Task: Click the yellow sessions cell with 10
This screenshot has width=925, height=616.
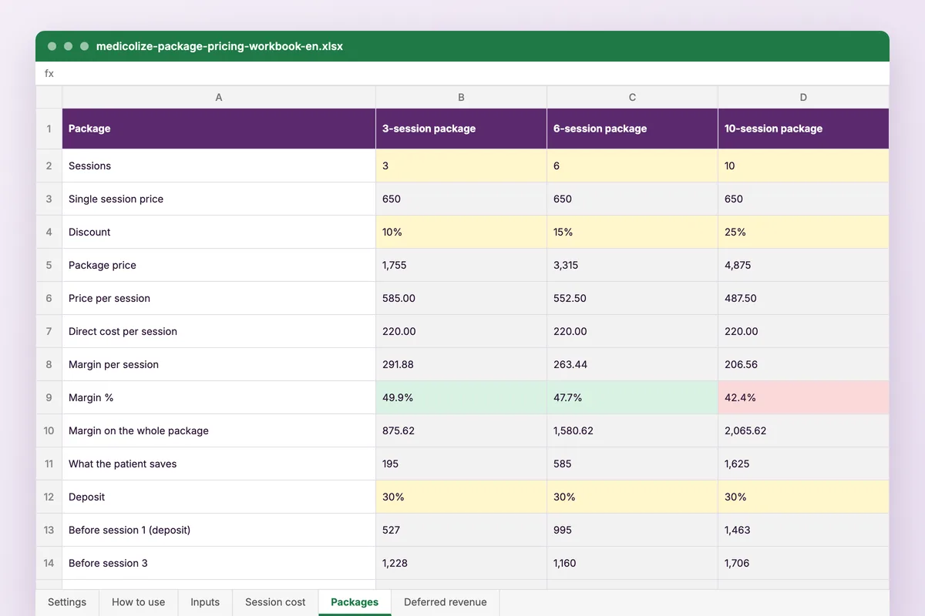Action: (x=803, y=166)
